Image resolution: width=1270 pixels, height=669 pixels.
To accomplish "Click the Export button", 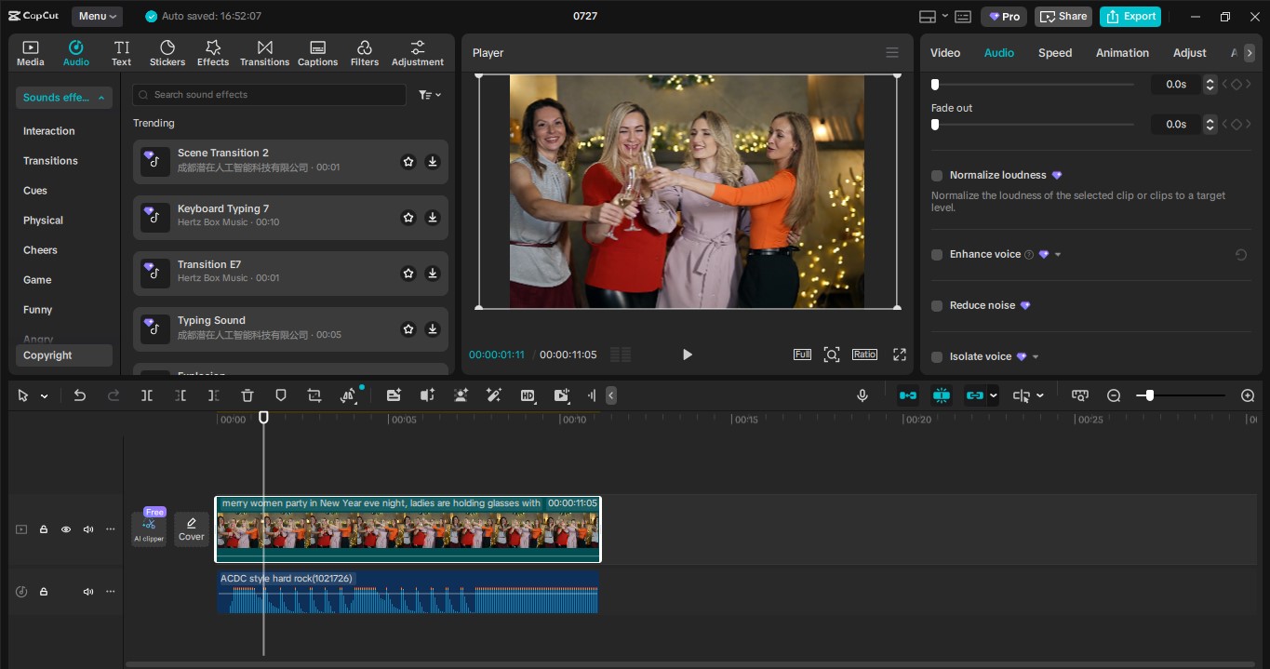I will pos(1130,16).
